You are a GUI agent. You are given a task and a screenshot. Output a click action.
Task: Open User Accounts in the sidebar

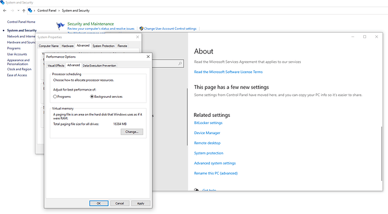[x=17, y=54]
